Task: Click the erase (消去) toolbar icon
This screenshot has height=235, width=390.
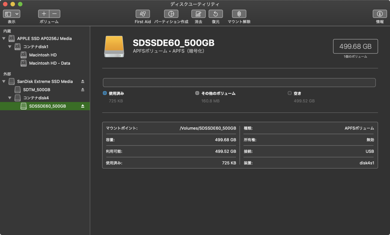Action: pos(198,14)
